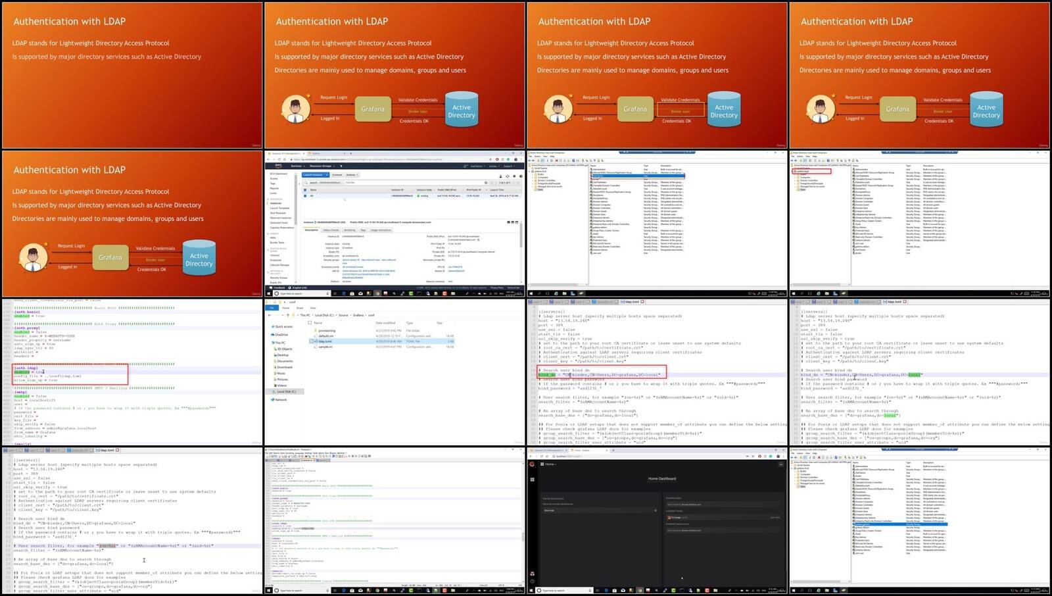Click the OneDrive cloud icon in File Explorer

(x=272, y=335)
